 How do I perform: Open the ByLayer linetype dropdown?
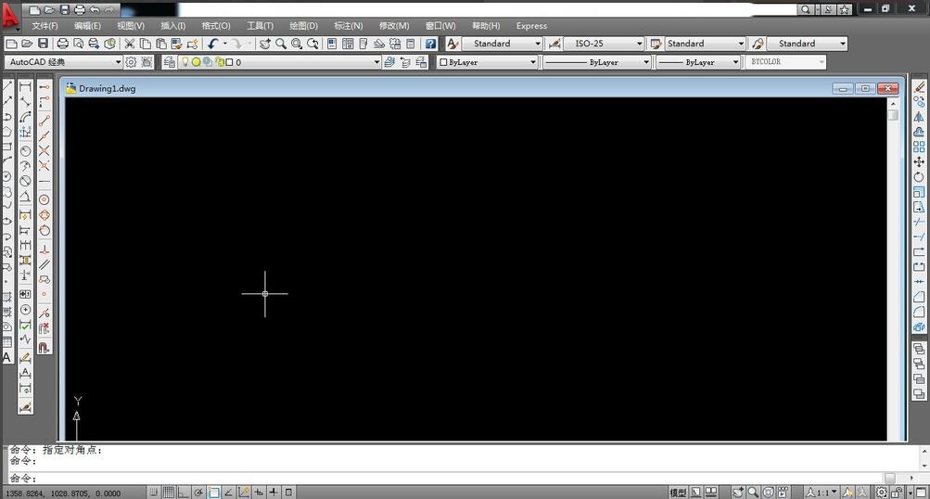tap(646, 62)
